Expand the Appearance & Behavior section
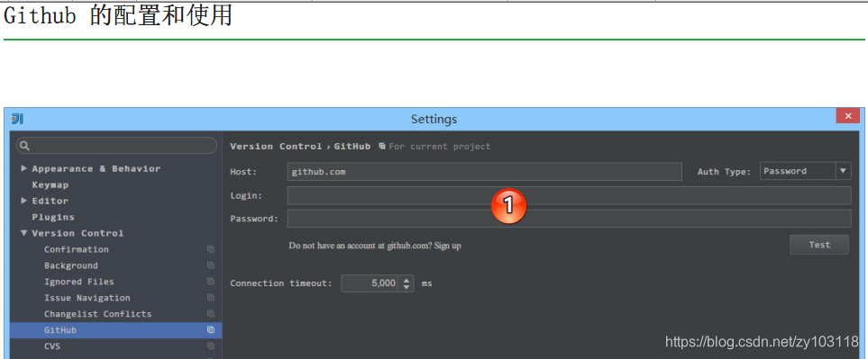Image resolution: width=868 pixels, height=359 pixels. click(x=23, y=168)
